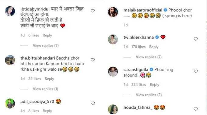Like houda_fatima_'s comment heart

(x=196, y=109)
